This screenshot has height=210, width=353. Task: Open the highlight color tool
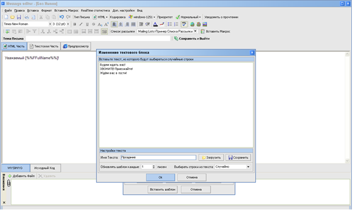(x=162, y=24)
